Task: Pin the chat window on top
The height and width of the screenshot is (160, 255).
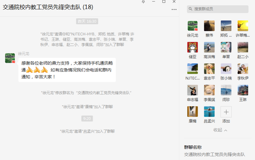Action: [143, 2]
